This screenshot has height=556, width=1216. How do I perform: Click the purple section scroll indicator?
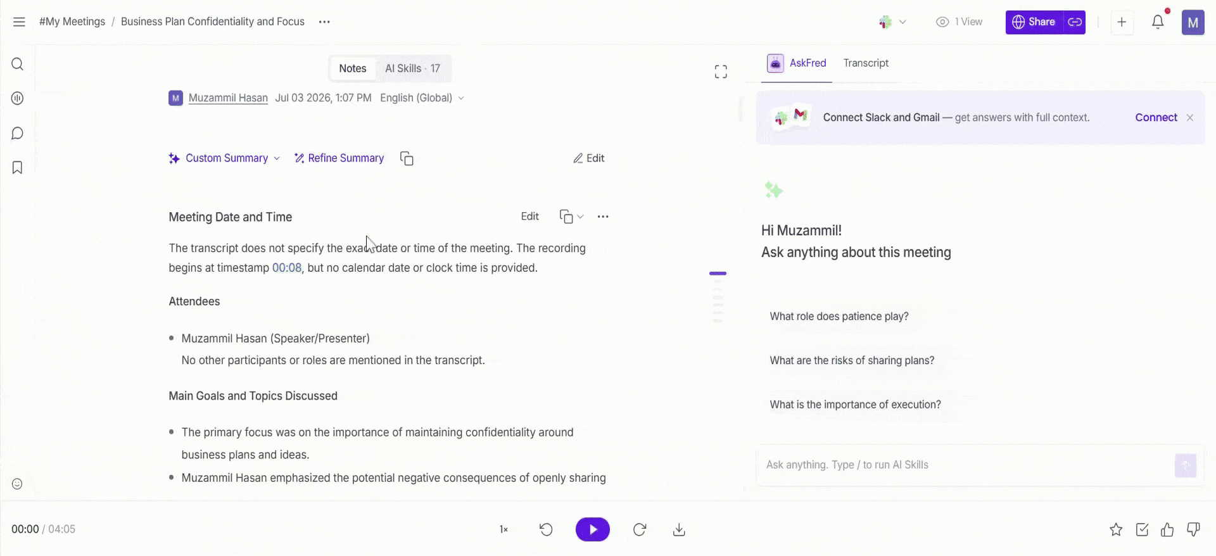(x=718, y=274)
